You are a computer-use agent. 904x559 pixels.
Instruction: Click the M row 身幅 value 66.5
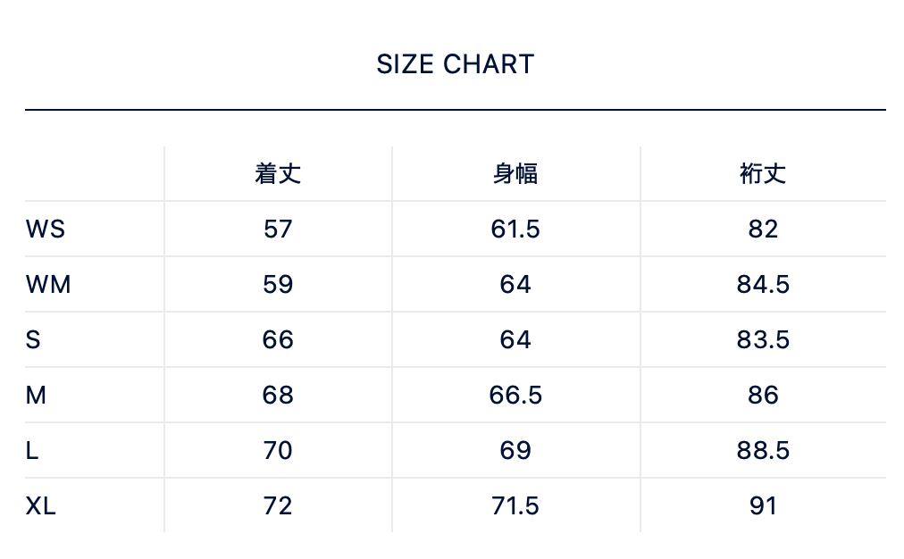pyautogui.click(x=515, y=396)
